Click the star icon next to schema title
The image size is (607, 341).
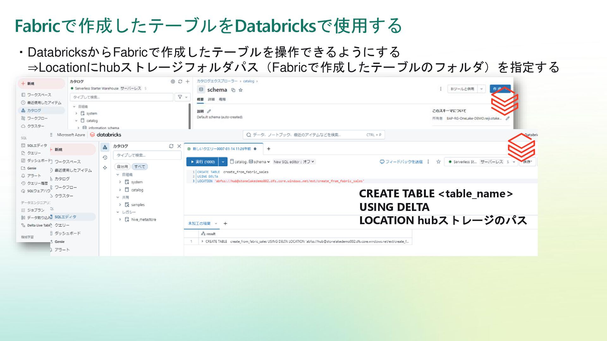pyautogui.click(x=240, y=90)
